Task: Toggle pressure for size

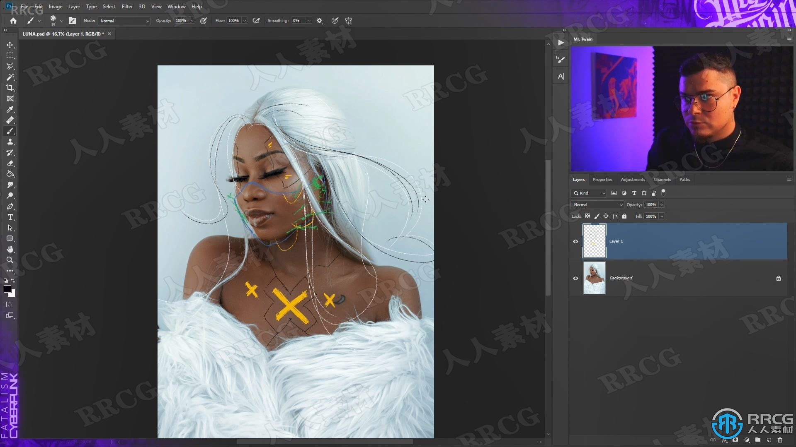Action: pos(335,21)
